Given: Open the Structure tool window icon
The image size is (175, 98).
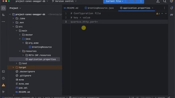Looking at the screenshot, I should pos(3,15).
